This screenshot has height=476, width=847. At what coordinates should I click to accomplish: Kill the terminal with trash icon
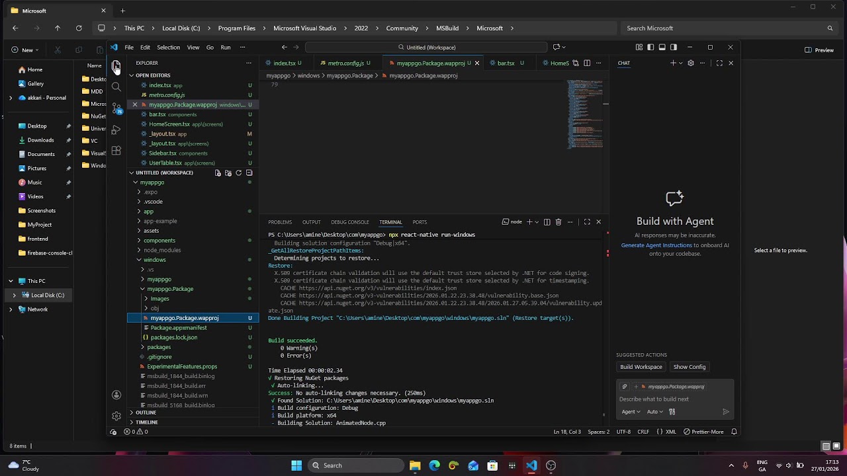(x=558, y=222)
